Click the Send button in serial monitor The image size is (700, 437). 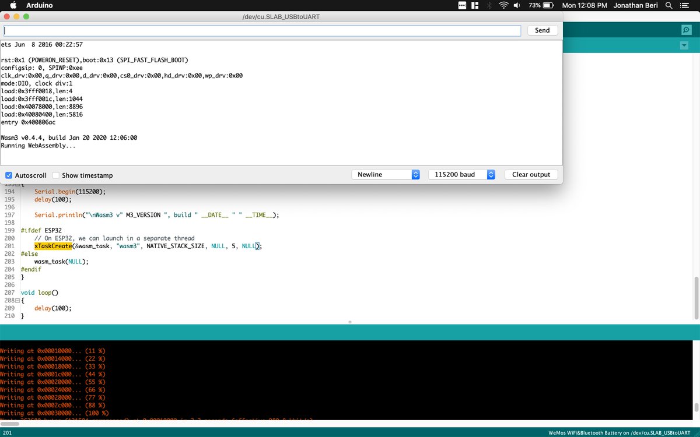click(x=542, y=30)
